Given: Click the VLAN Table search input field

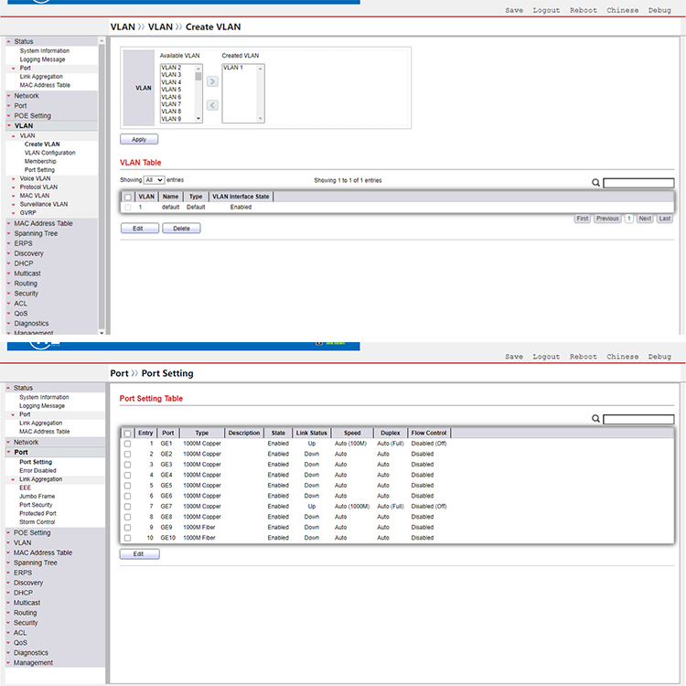Looking at the screenshot, I should coord(638,183).
